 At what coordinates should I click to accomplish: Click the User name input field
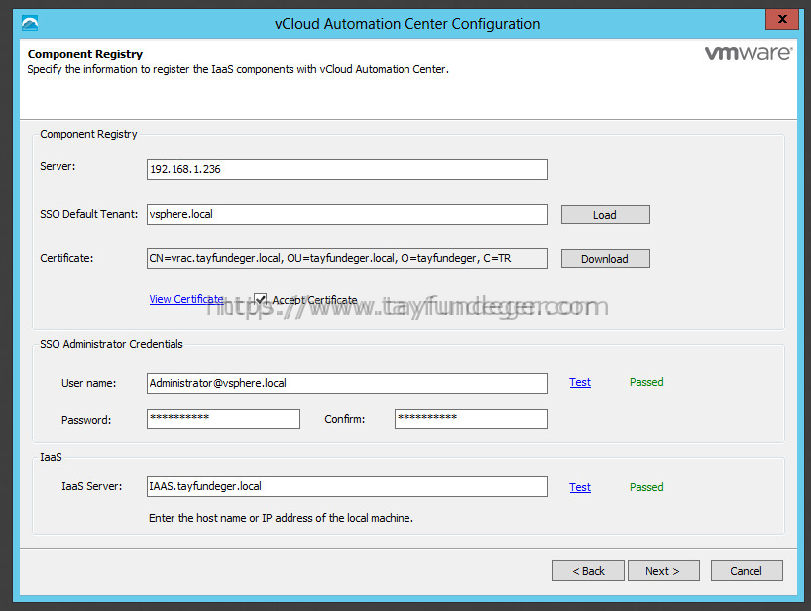(x=347, y=383)
